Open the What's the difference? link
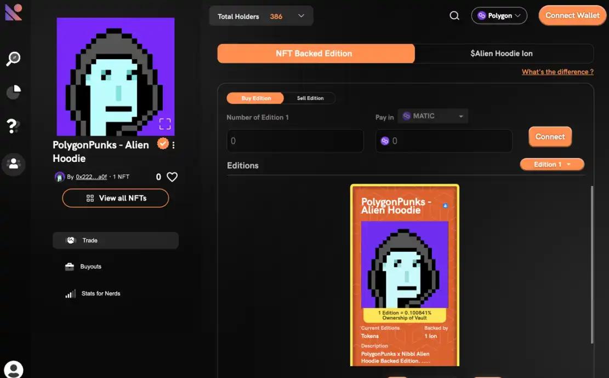The width and height of the screenshot is (609, 378). tap(557, 72)
